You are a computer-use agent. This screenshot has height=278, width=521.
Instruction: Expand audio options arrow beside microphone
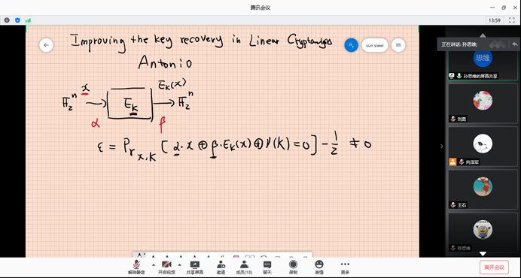pos(154,264)
